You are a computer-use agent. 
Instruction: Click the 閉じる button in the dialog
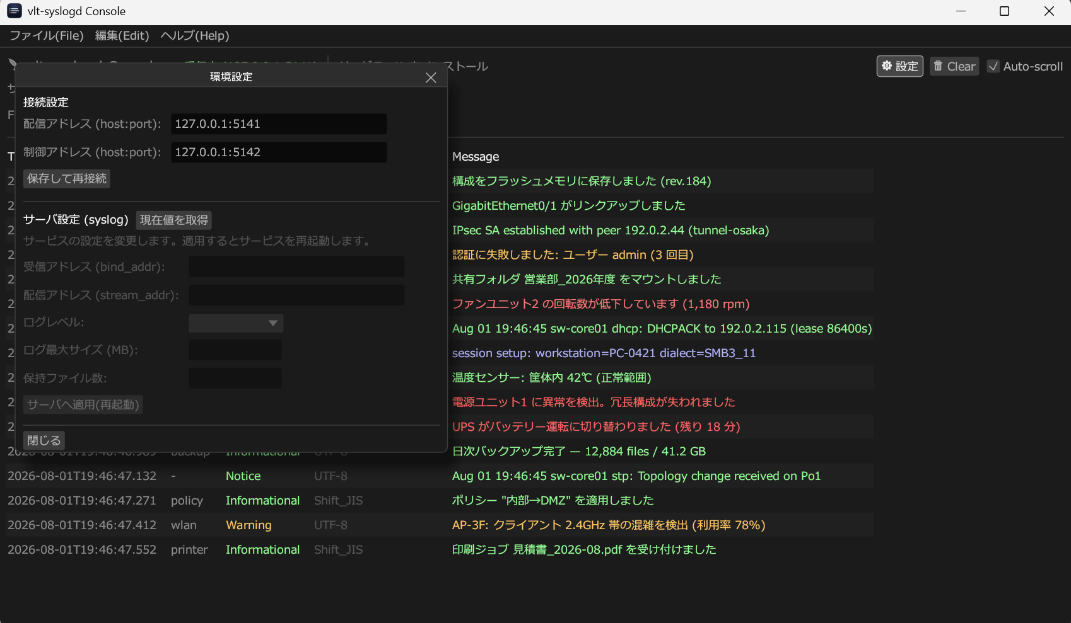[44, 440]
